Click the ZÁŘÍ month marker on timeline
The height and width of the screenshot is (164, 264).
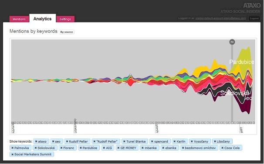pos(241,130)
